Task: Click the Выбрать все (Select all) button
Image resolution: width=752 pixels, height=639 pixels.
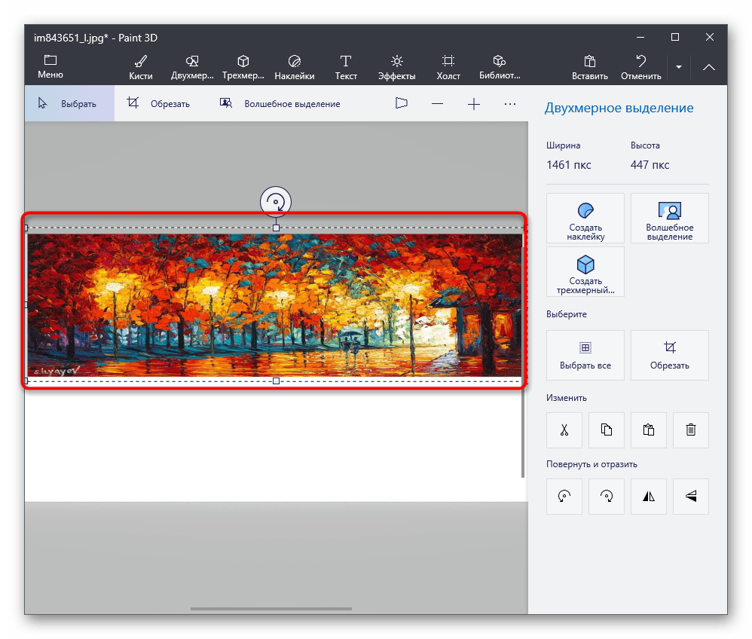Action: [x=585, y=355]
